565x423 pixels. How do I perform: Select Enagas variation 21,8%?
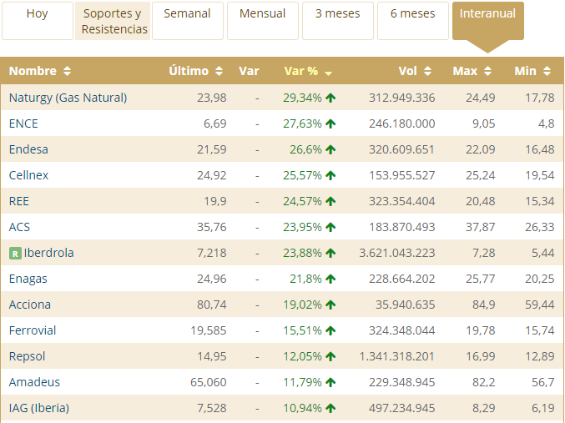point(305,279)
